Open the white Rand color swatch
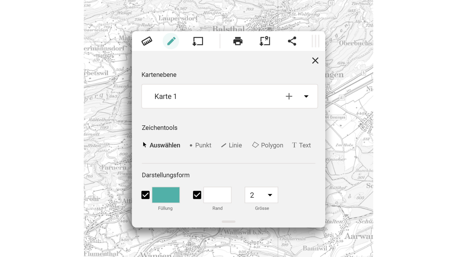 tap(217, 195)
